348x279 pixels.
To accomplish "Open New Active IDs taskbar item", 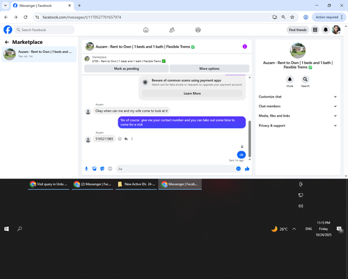I will (136, 184).
